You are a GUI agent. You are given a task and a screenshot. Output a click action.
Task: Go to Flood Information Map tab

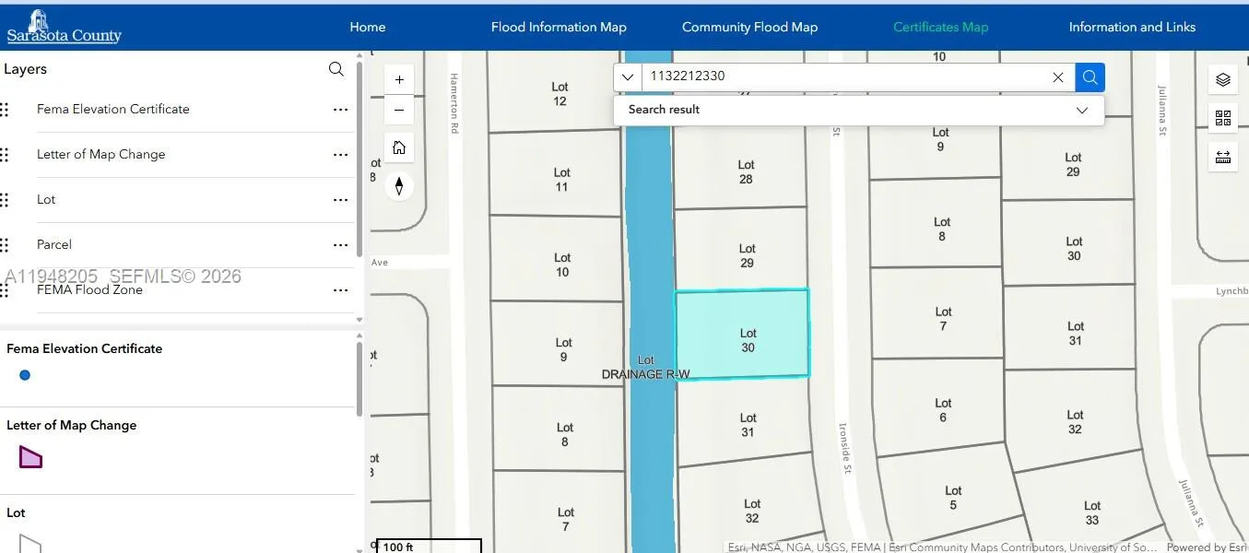pyautogui.click(x=559, y=27)
